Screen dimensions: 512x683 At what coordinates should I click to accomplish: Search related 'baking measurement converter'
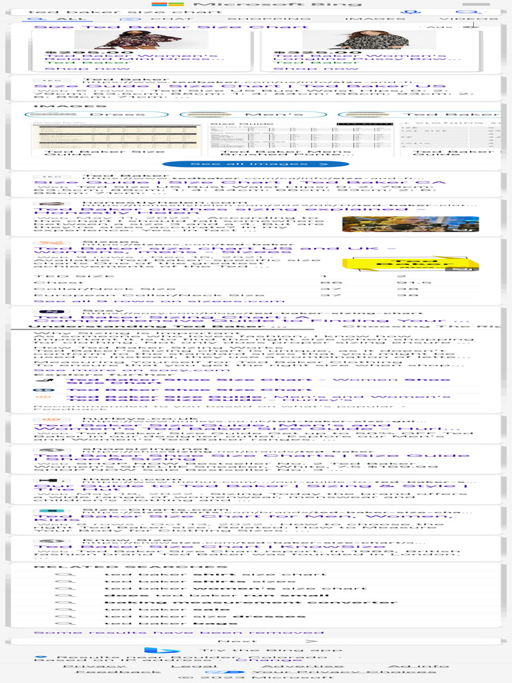251,602
